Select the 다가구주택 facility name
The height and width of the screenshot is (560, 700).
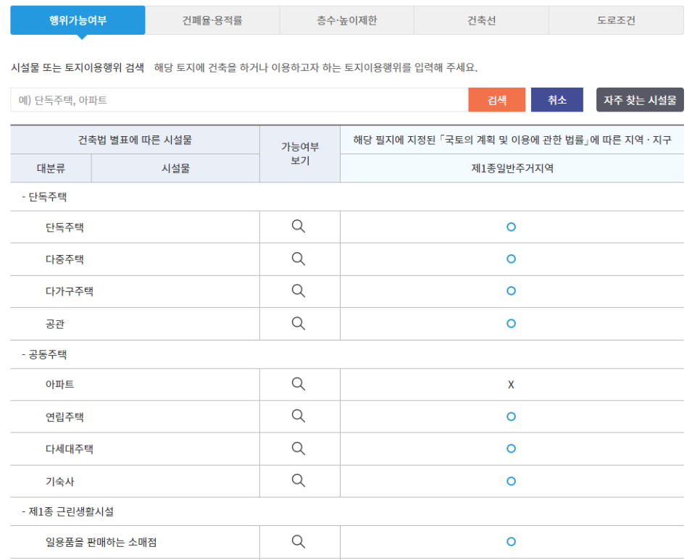[69, 291]
